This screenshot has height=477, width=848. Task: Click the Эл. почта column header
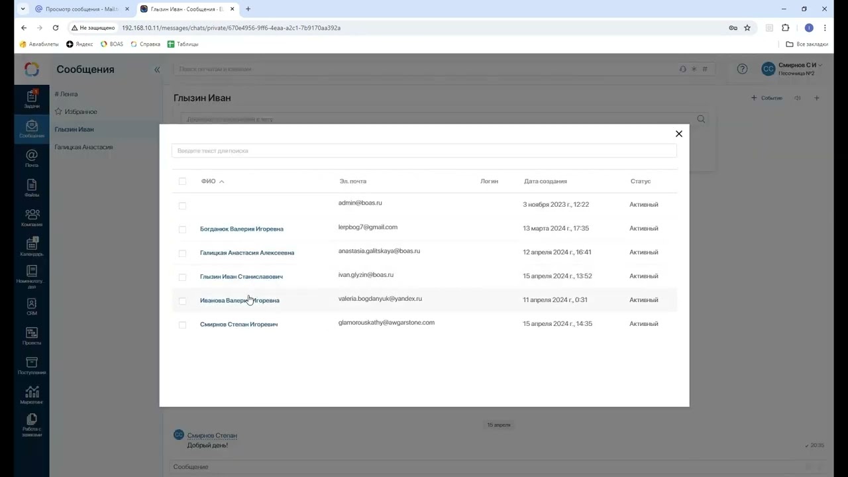tap(352, 181)
